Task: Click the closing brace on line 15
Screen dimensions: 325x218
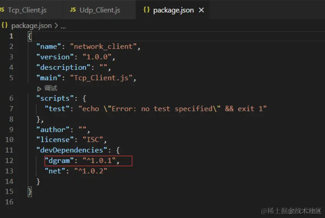Action: pyautogui.click(x=30, y=191)
